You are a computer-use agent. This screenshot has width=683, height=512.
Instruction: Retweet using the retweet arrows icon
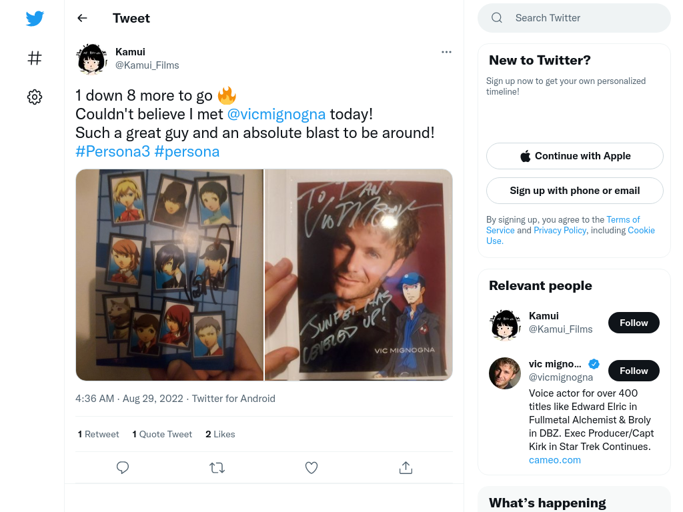pos(217,467)
